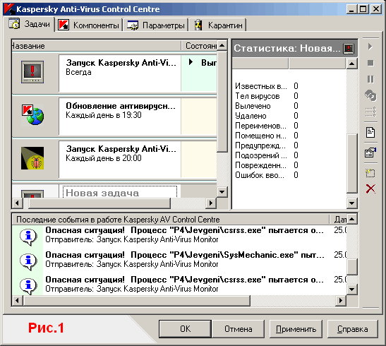Click the Новая задача name field
Image resolution: width=386 pixels, height=346 pixels.
120,192
